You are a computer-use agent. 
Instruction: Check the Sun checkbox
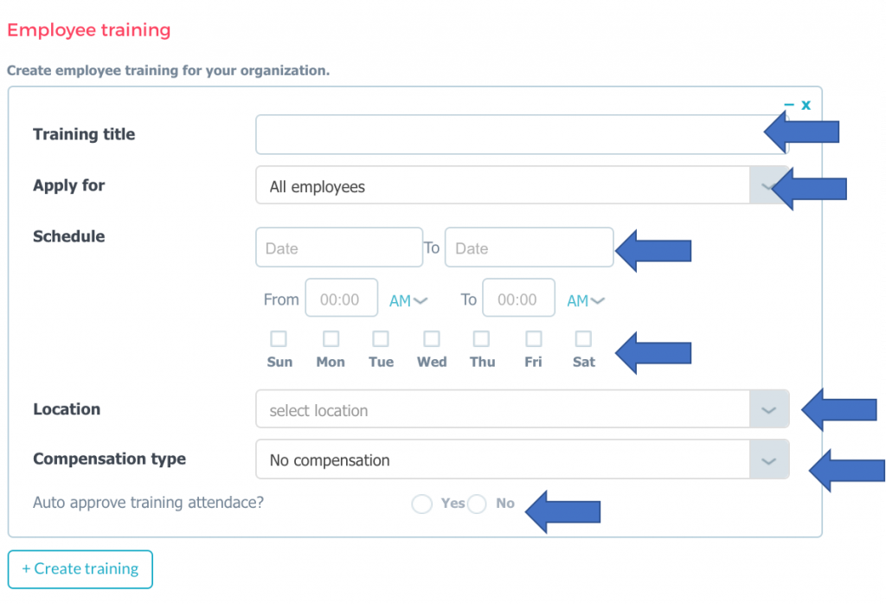[279, 338]
